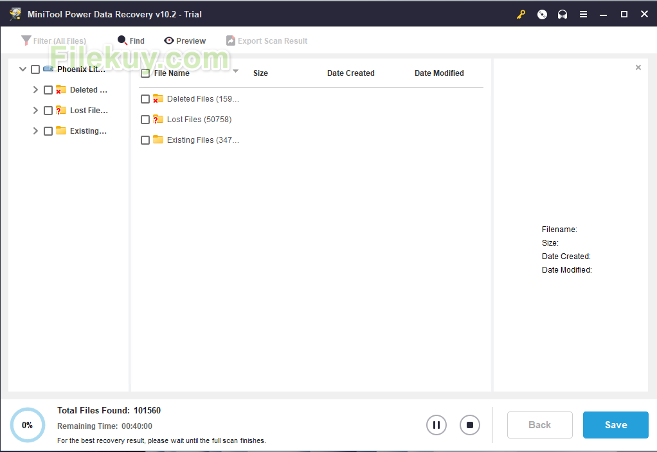
Task: Click File Name sort arrow
Action: pyautogui.click(x=235, y=71)
